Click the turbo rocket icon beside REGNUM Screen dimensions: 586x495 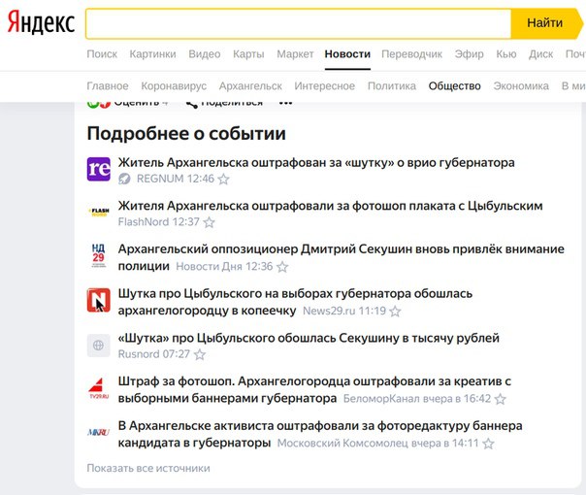click(x=124, y=180)
